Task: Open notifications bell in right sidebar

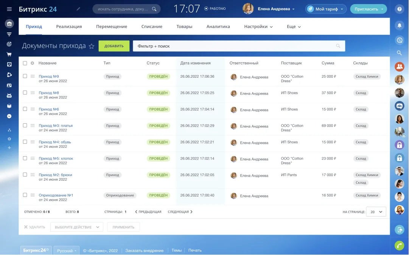Action: (400, 25)
